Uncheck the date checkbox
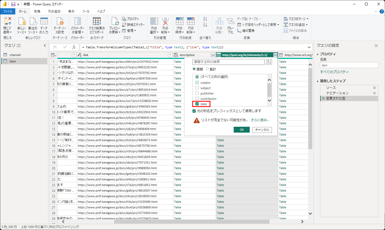Viewport: 385px width, 230px height. [197, 104]
